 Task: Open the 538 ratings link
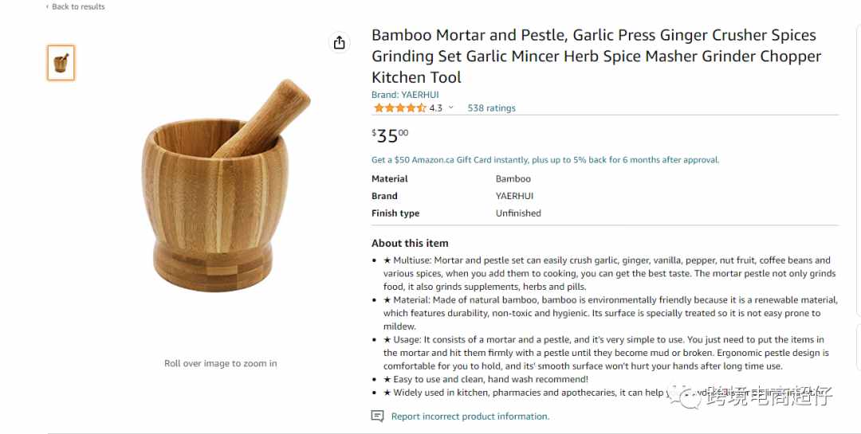click(x=491, y=108)
